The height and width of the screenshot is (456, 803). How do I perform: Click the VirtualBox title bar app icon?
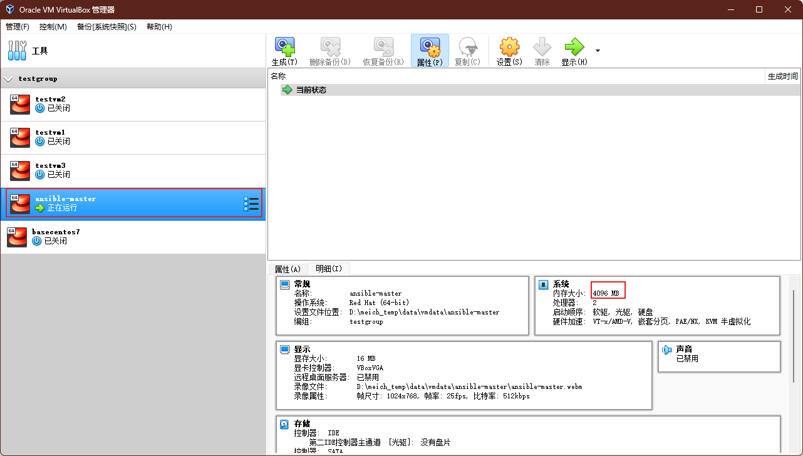[x=10, y=9]
